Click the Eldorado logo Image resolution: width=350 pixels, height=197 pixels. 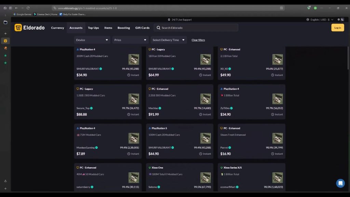(x=29, y=28)
